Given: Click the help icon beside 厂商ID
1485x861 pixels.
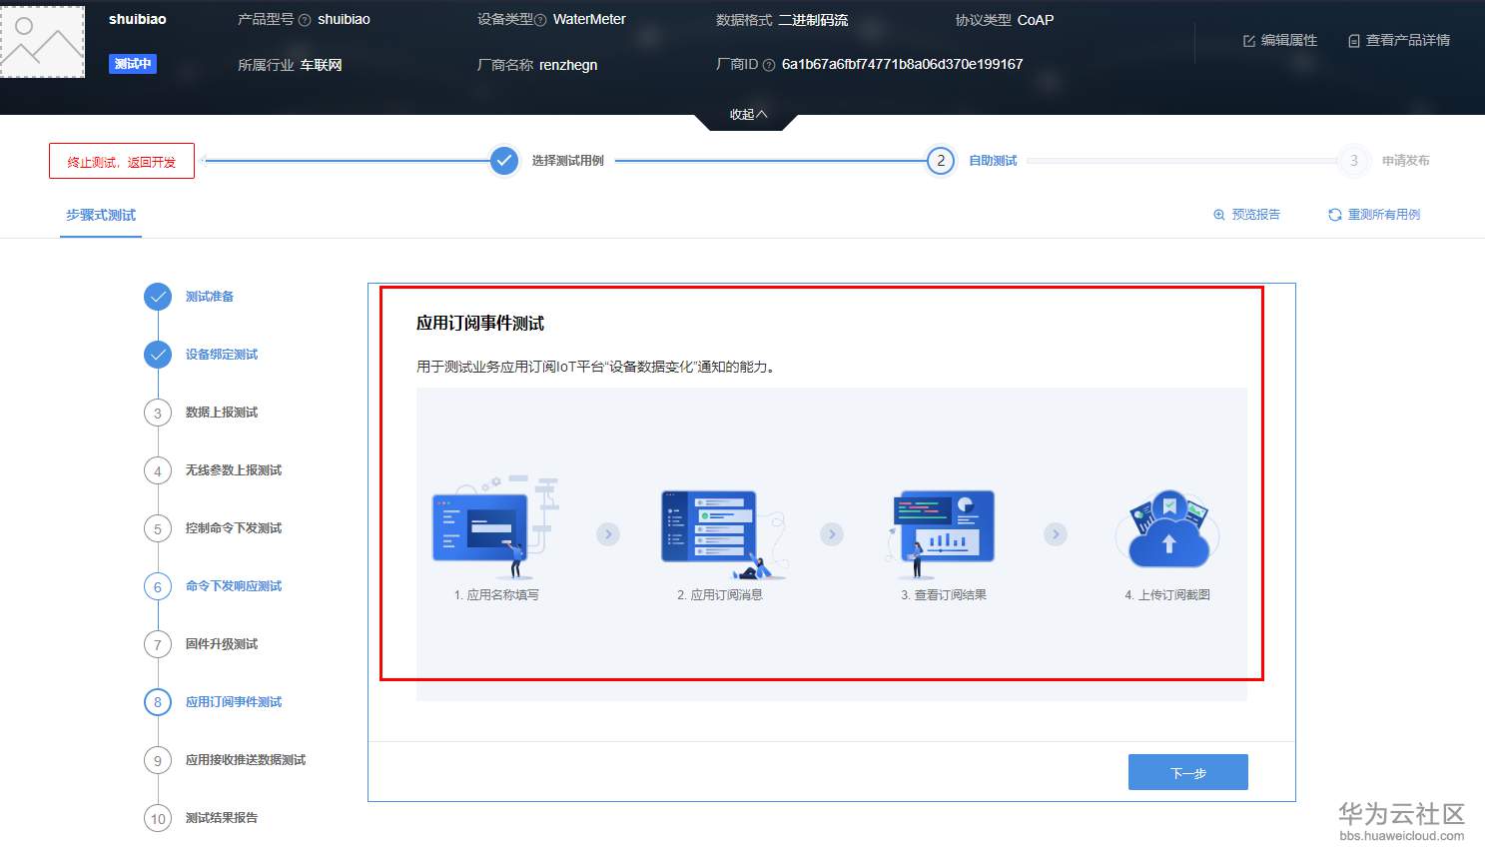Looking at the screenshot, I should [769, 65].
